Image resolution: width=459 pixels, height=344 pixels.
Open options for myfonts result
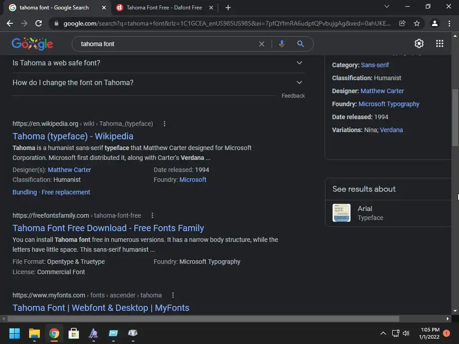173,295
